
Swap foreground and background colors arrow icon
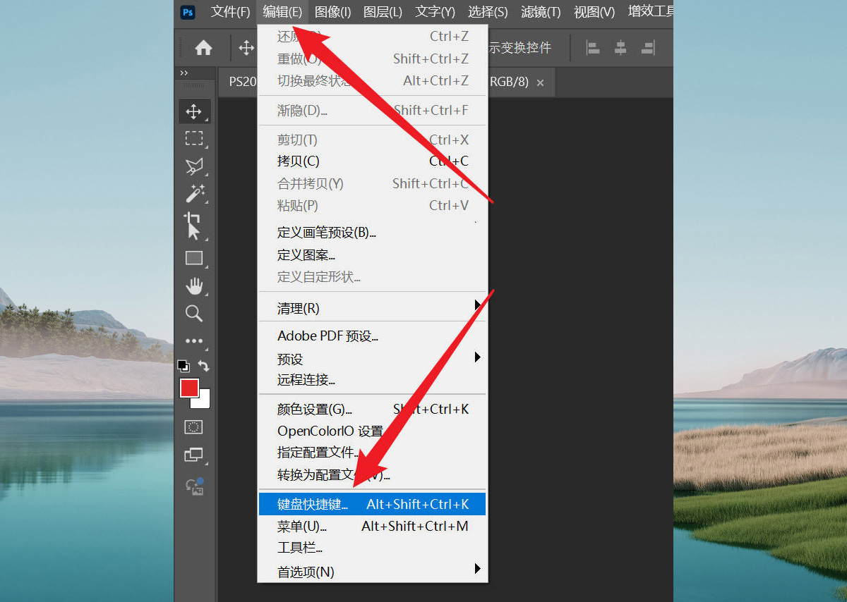click(x=203, y=366)
